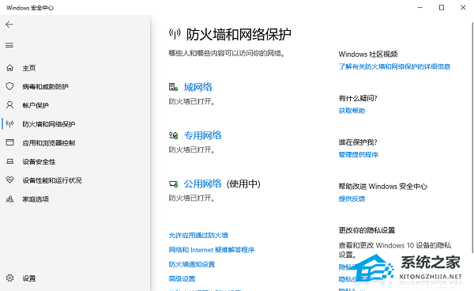Screen dimensions: 474x291
Task: Click the back arrow icon
Action: tap(9, 25)
